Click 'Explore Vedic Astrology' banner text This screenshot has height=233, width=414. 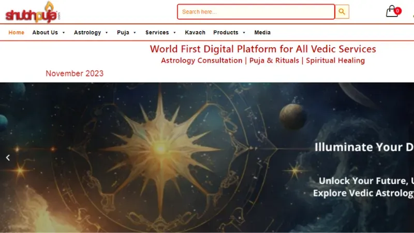(x=363, y=193)
